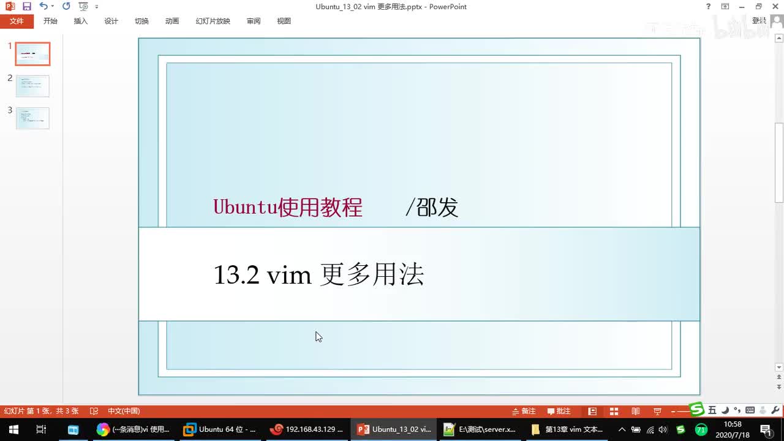The height and width of the screenshot is (441, 784).
Task: Click the slide title '13.2 vim 更多用法'
Action: point(318,275)
